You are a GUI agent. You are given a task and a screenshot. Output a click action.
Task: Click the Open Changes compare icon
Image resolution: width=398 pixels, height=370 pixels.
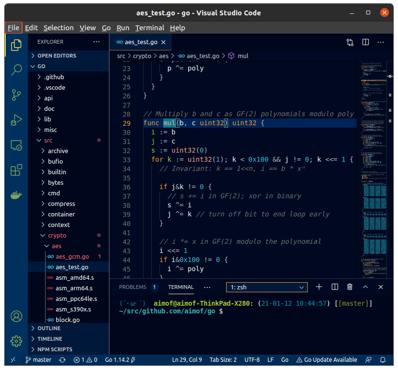350,42
